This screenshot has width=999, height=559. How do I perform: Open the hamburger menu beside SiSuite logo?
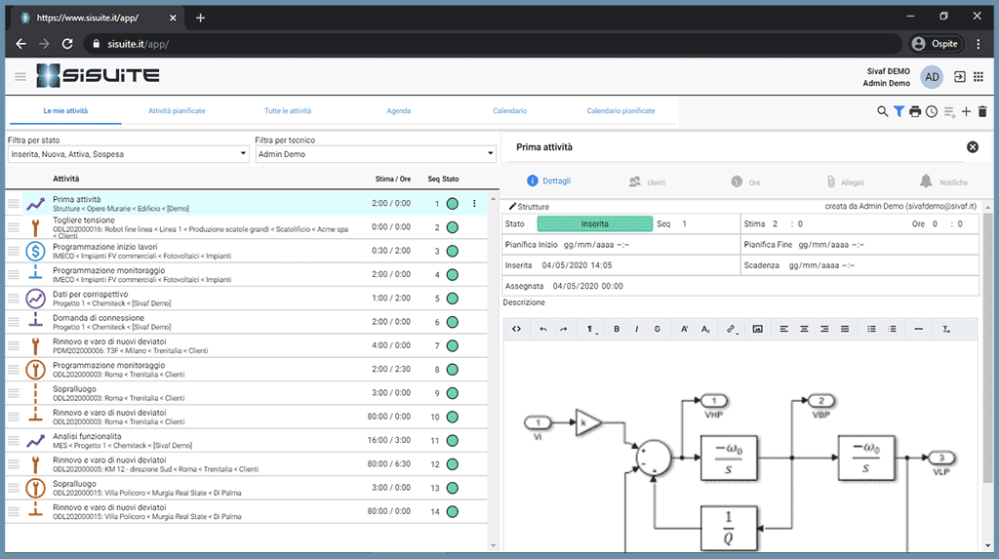pos(20,76)
